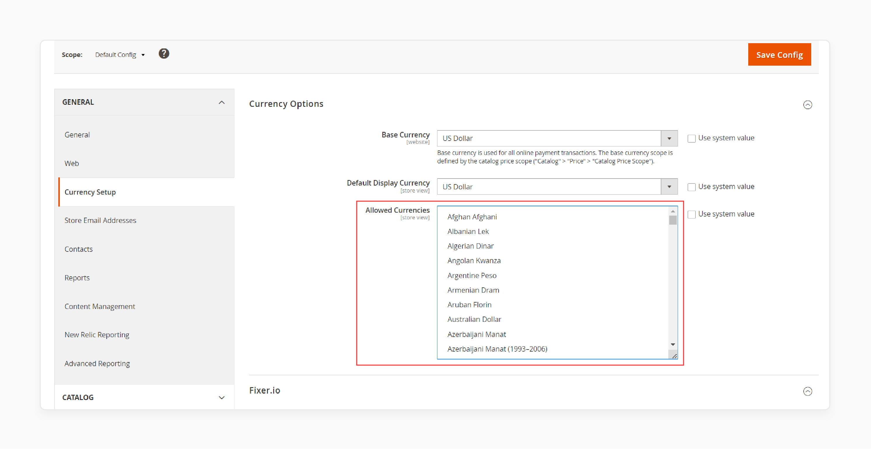Check Use system value for Allowed Currencies

[x=691, y=214]
